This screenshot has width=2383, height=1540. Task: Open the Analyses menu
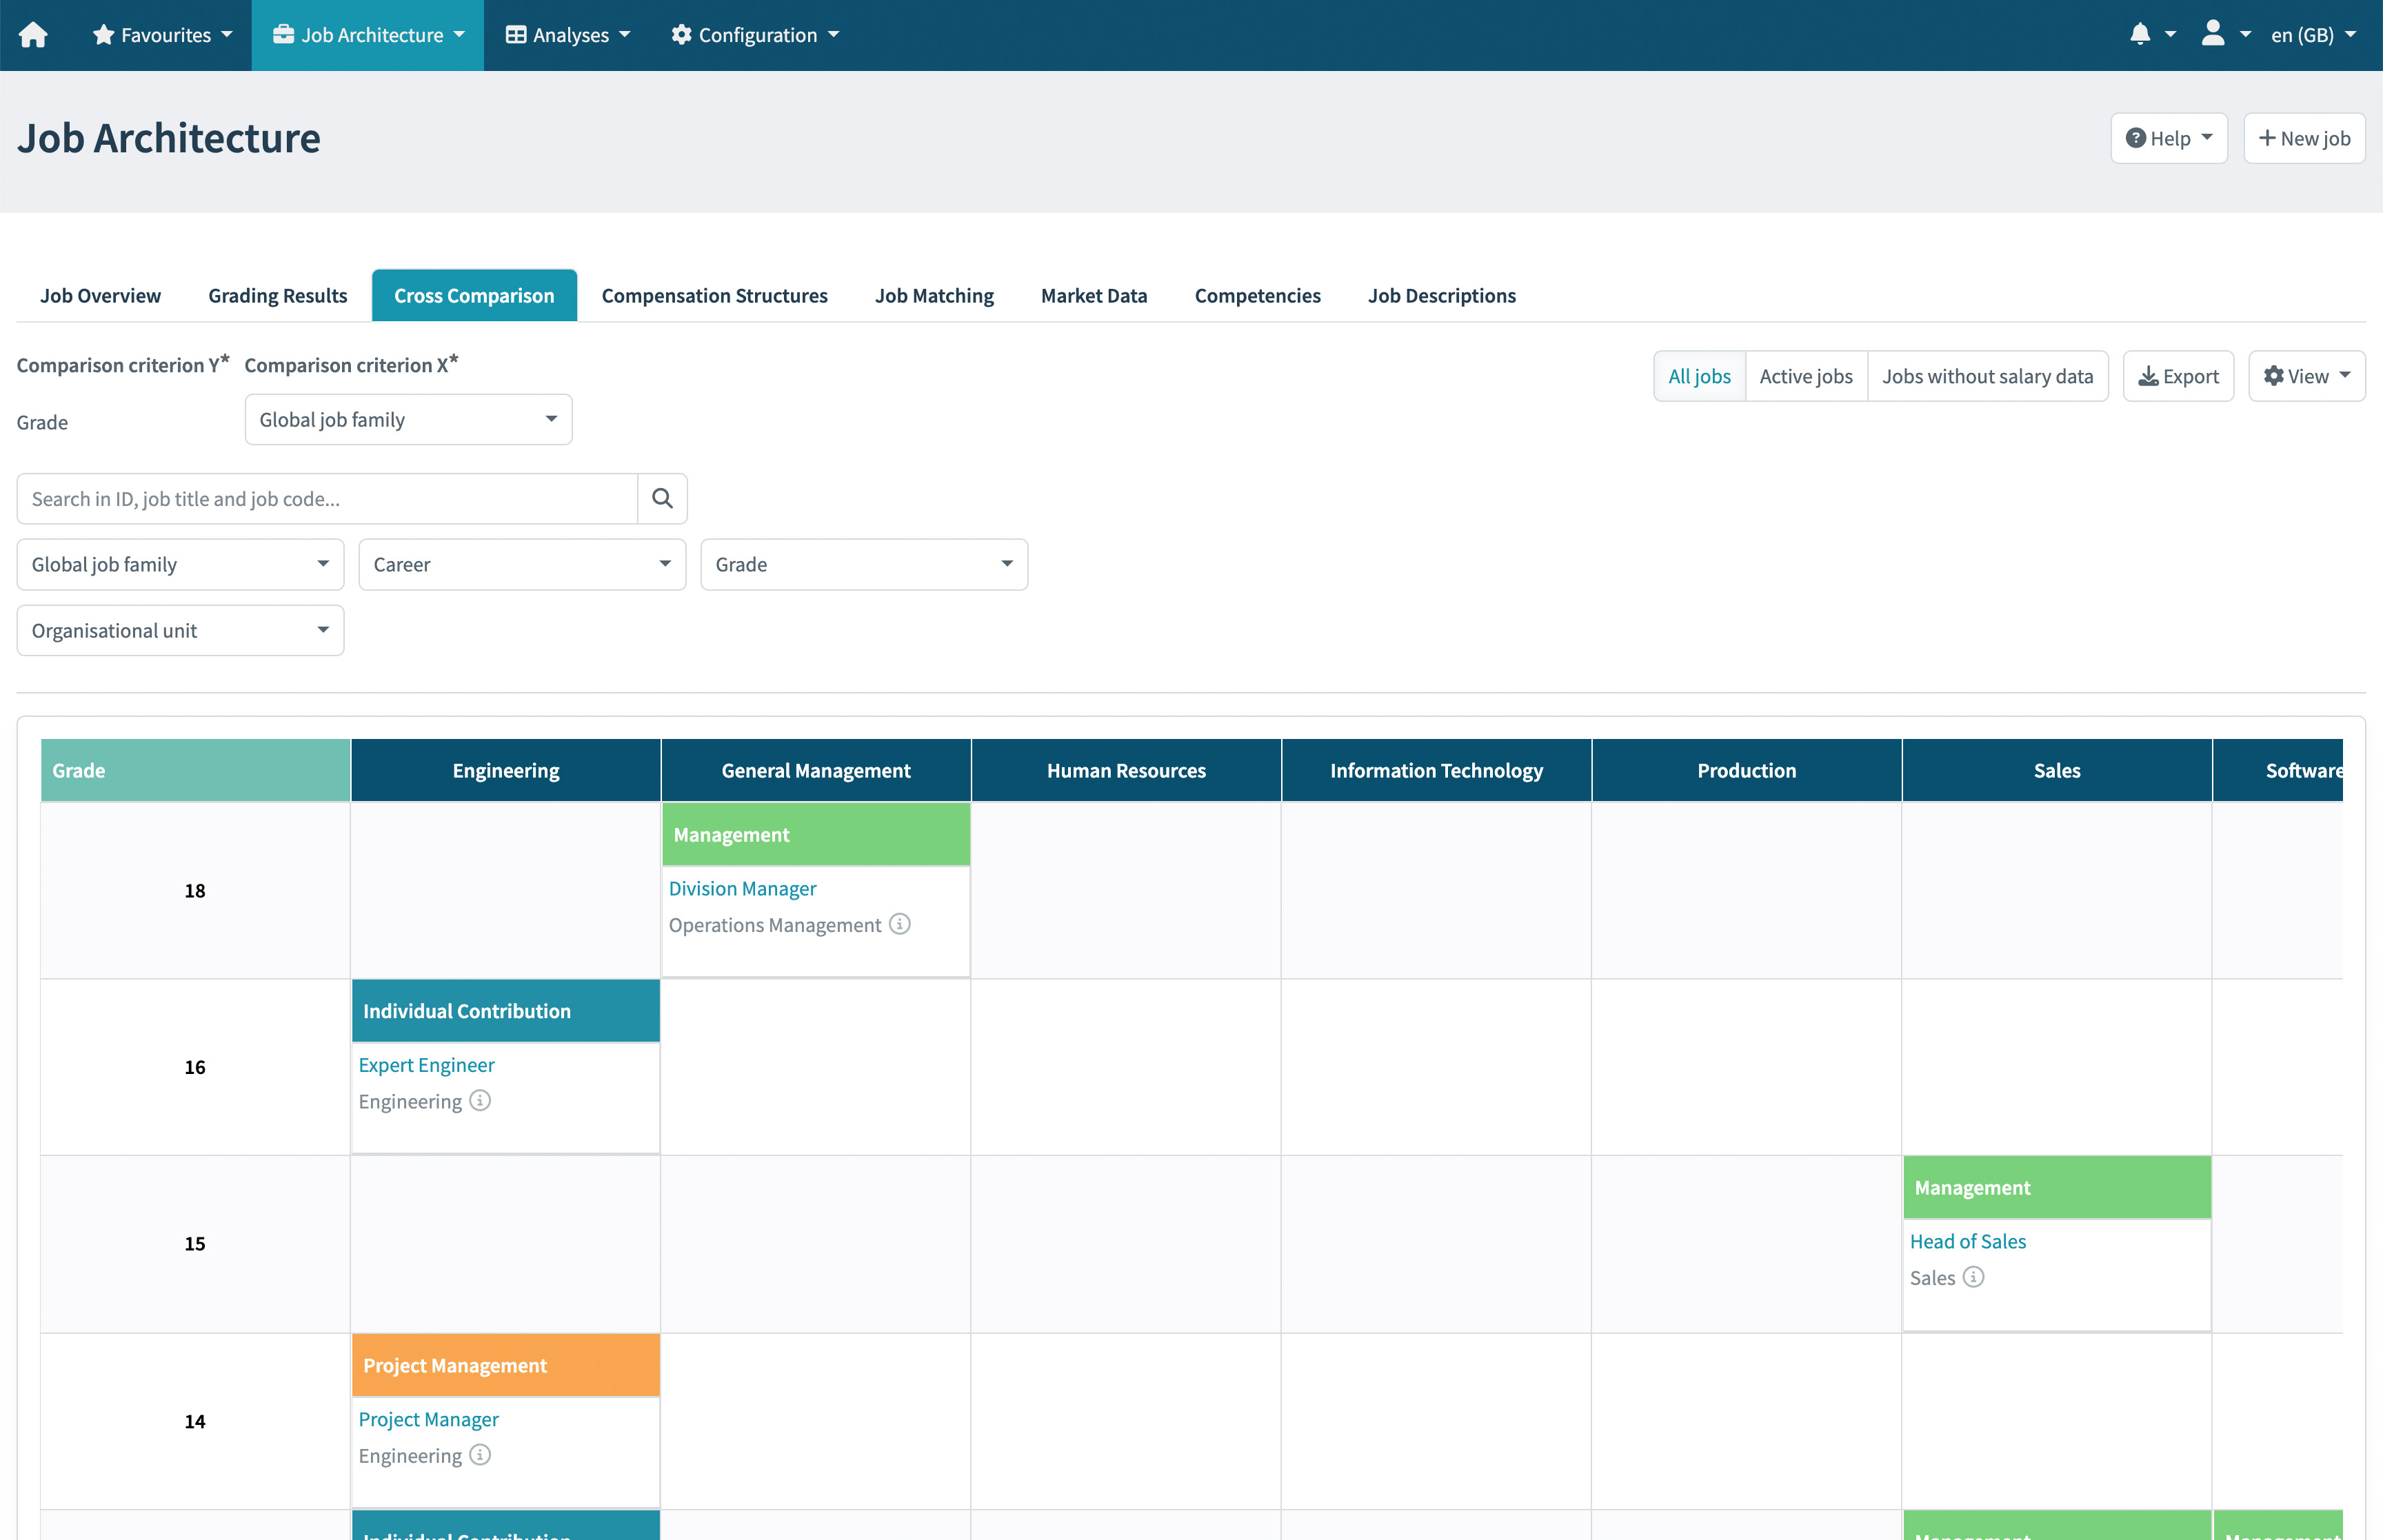tap(568, 35)
